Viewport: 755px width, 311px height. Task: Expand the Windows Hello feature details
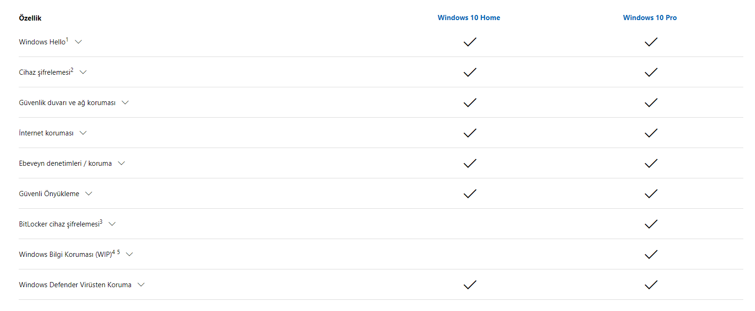pos(79,42)
